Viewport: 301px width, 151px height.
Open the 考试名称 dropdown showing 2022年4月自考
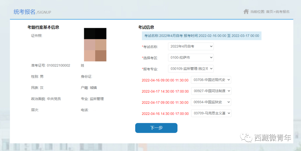tap(191, 46)
